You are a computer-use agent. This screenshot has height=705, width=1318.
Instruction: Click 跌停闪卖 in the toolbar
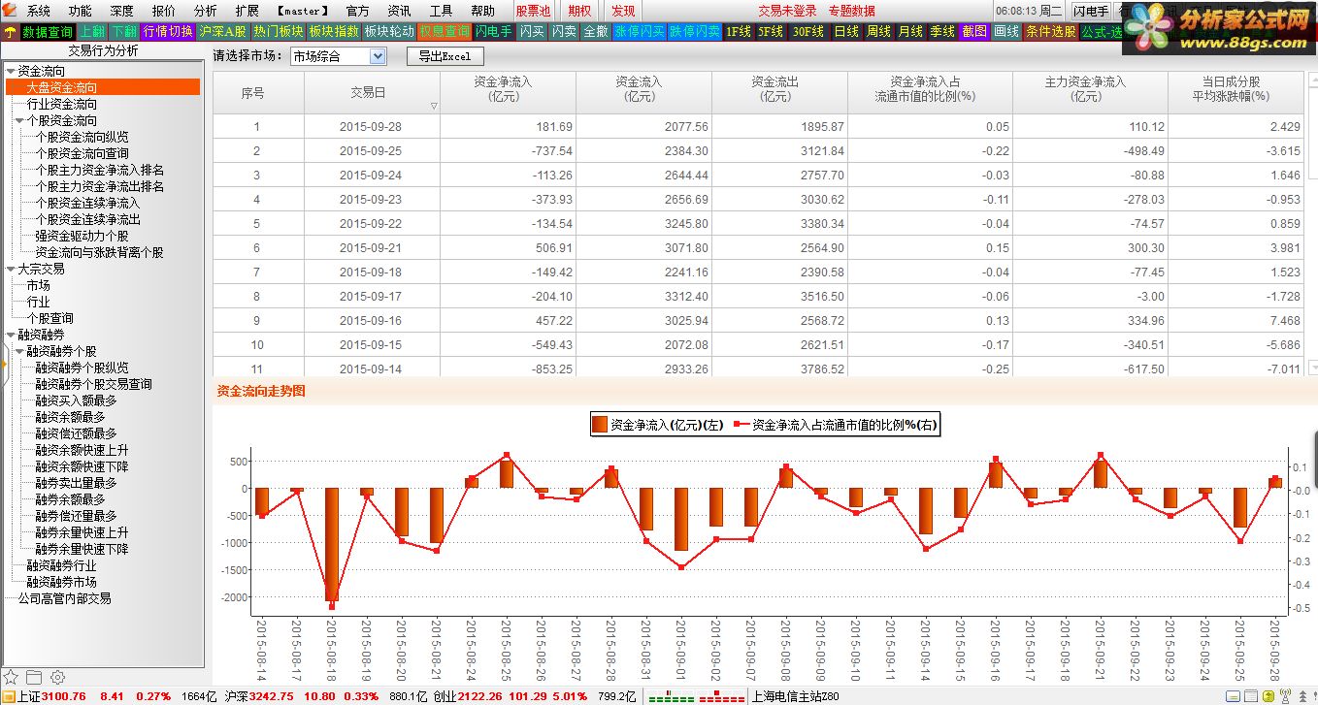(x=695, y=32)
